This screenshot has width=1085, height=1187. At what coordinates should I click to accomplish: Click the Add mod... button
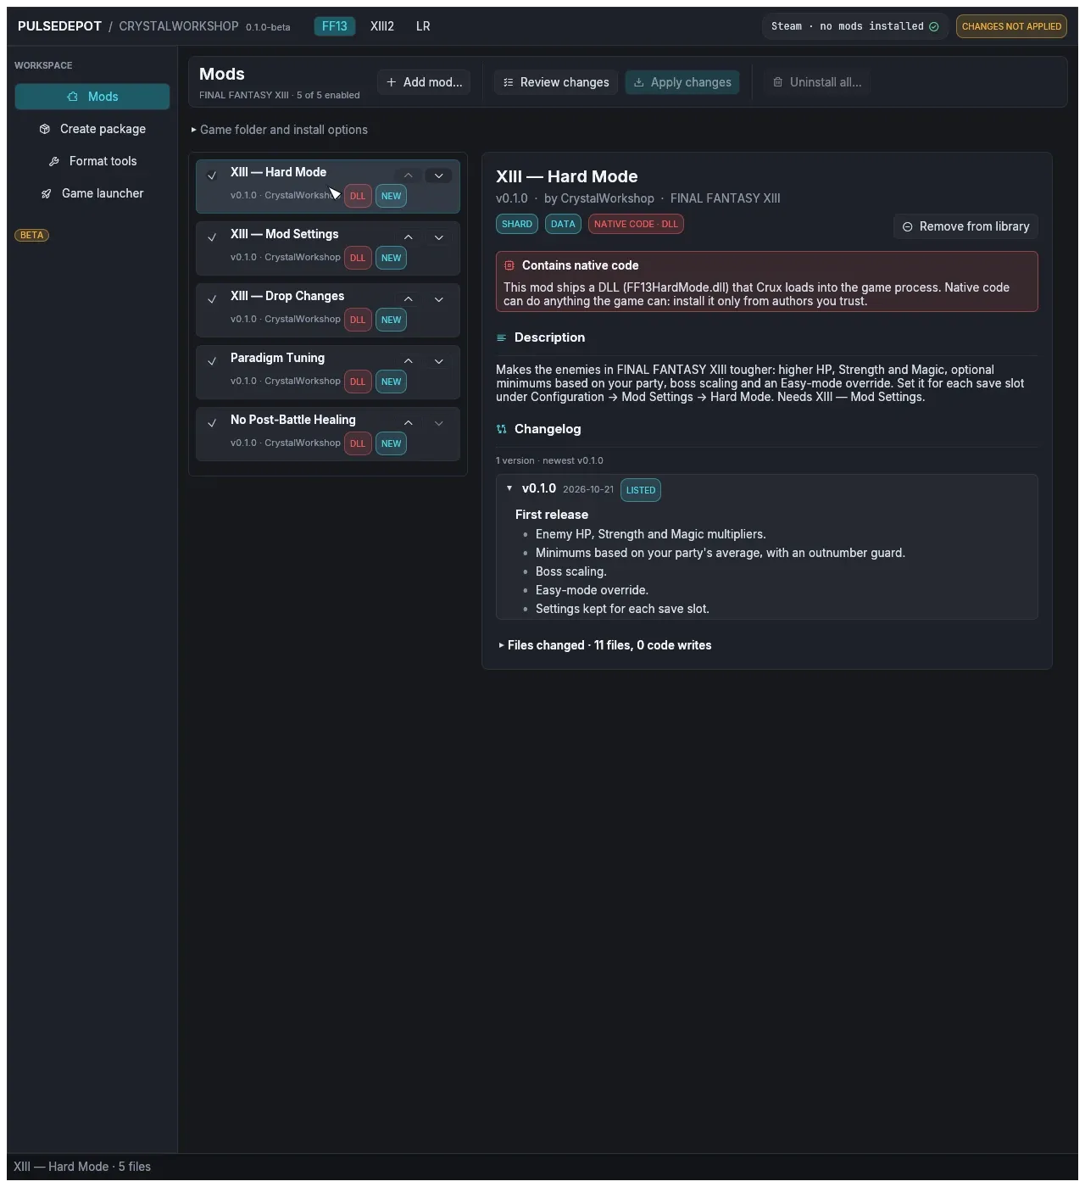(424, 82)
